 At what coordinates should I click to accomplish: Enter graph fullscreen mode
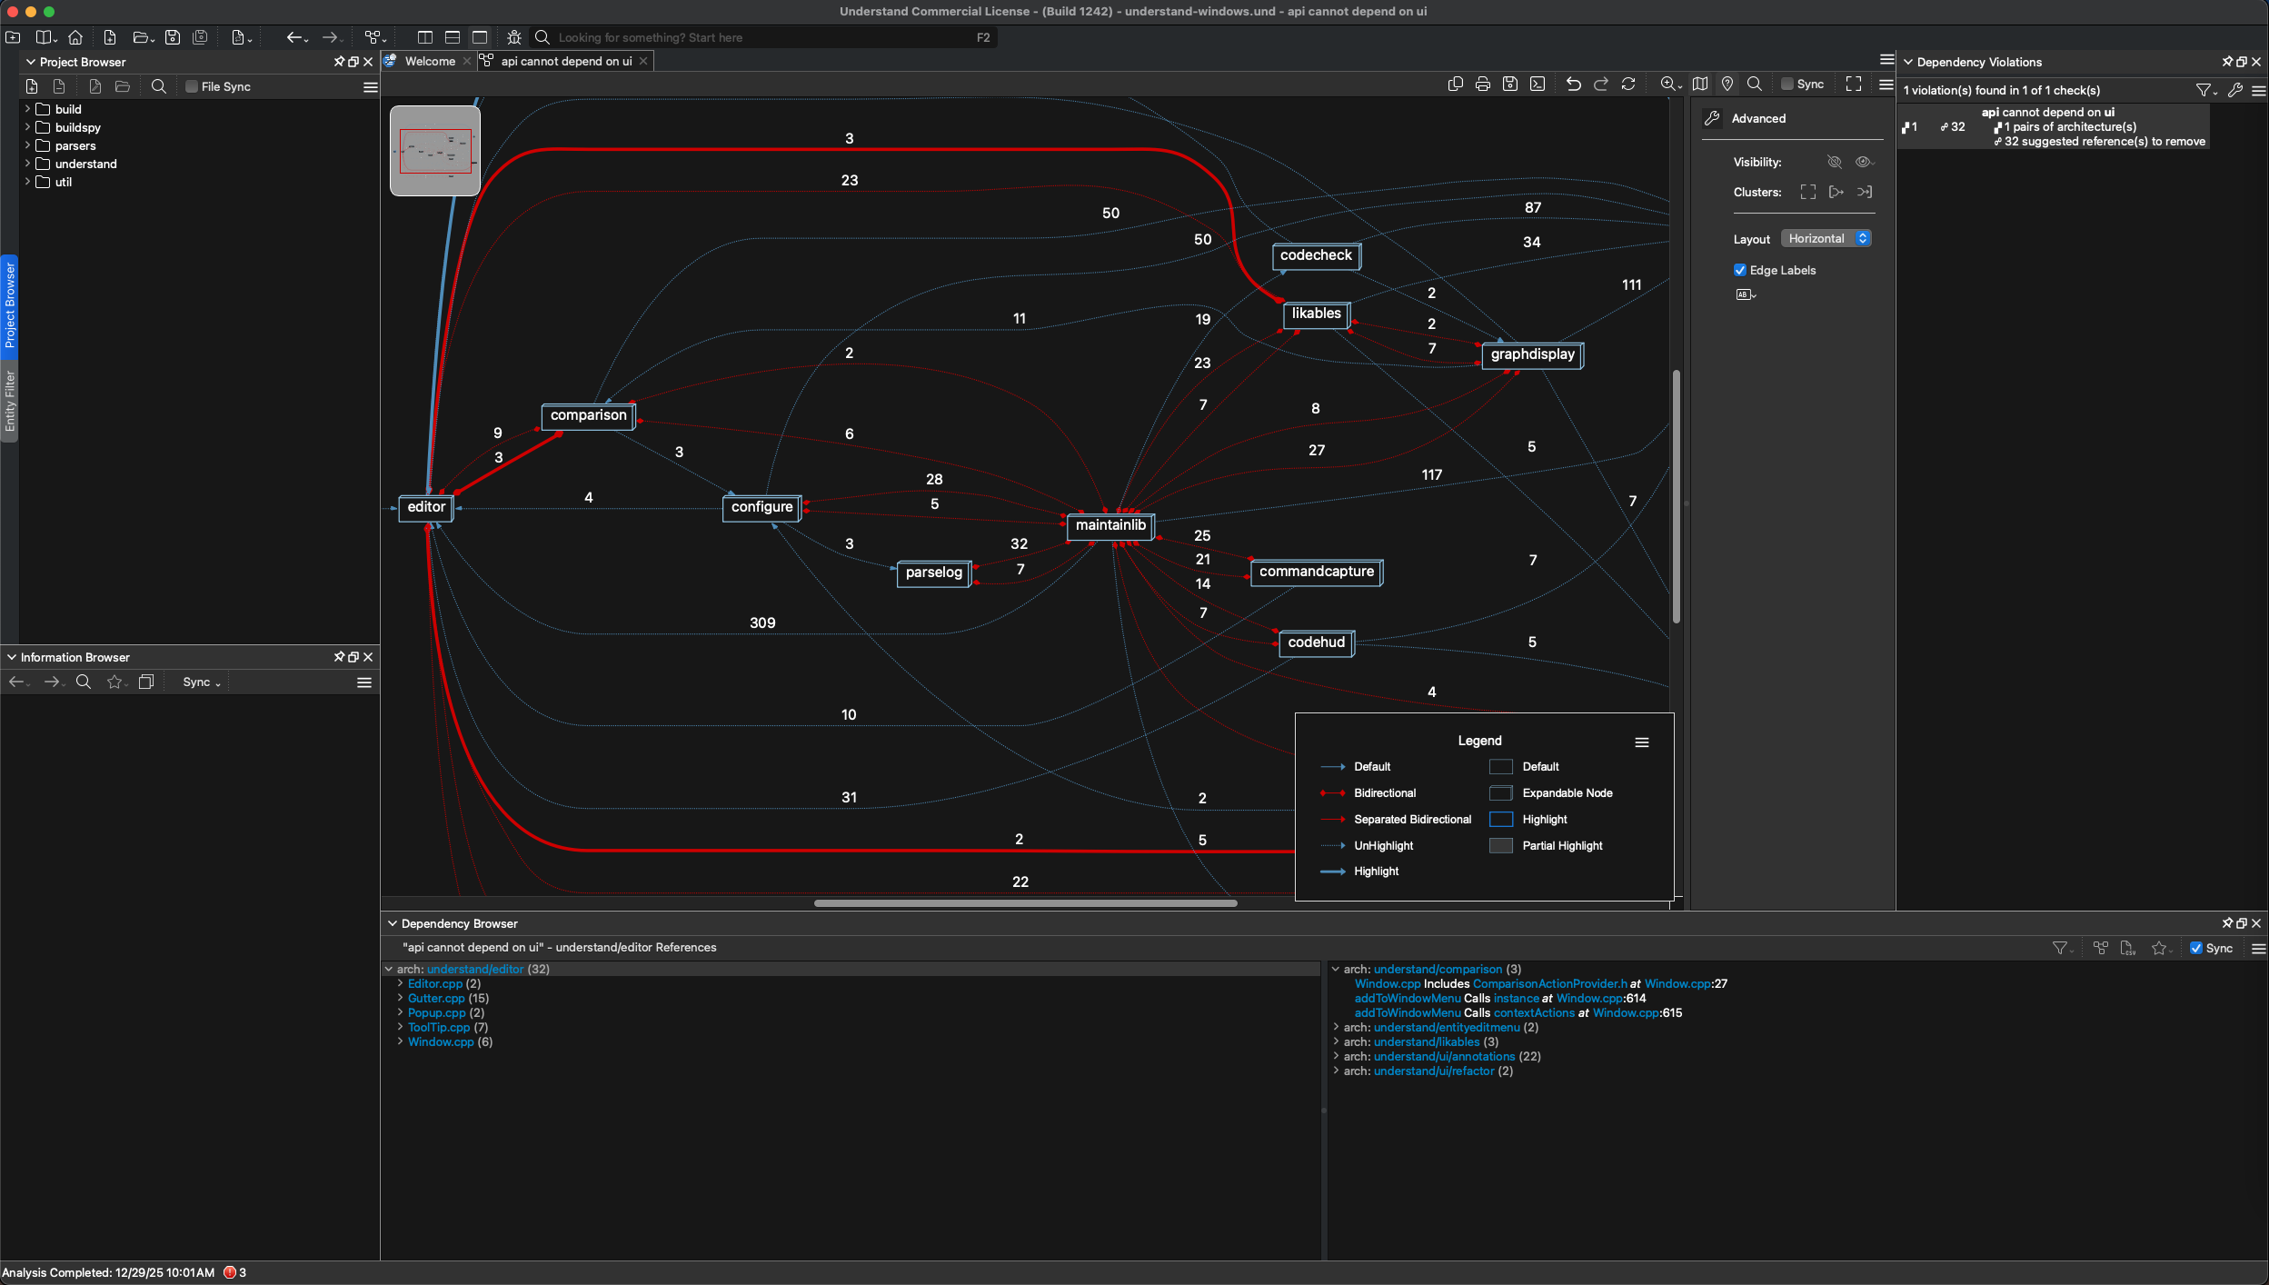(x=1854, y=84)
